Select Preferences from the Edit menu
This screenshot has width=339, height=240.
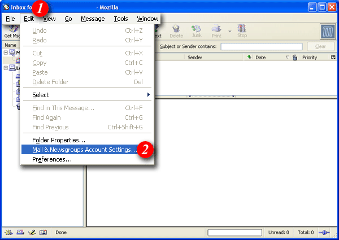tap(52, 159)
